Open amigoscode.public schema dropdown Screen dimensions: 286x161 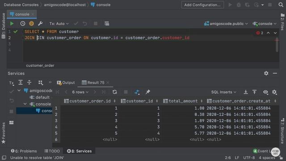226,24
